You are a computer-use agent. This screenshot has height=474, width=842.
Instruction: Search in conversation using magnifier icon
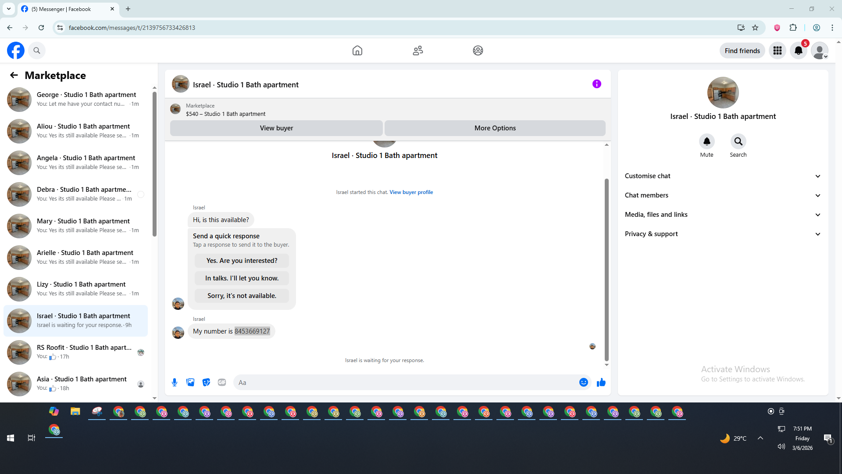tap(738, 141)
